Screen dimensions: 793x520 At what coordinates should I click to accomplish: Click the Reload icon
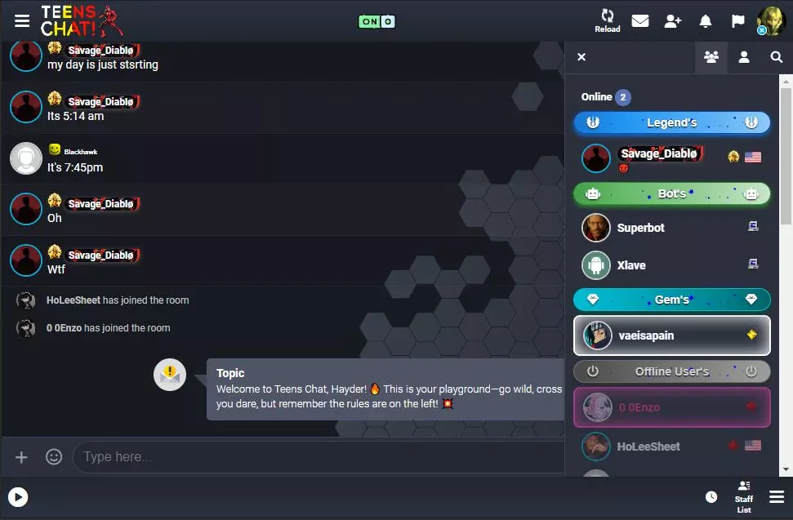(x=607, y=20)
